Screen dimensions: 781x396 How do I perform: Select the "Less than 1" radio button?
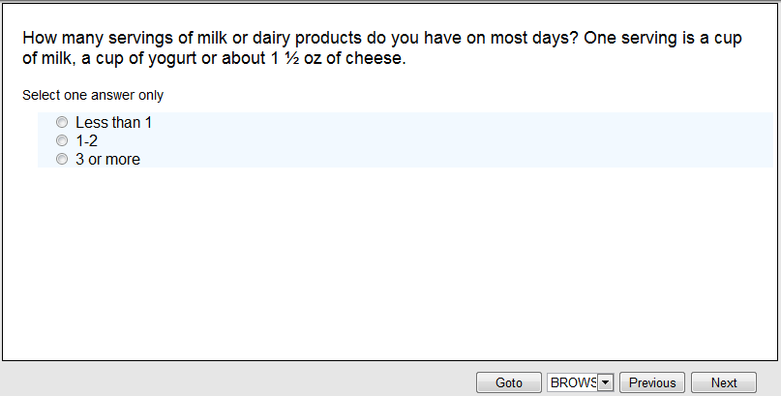[x=62, y=123]
